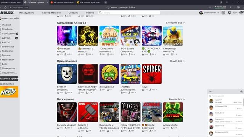Open the Robux balance icon

click(x=229, y=13)
